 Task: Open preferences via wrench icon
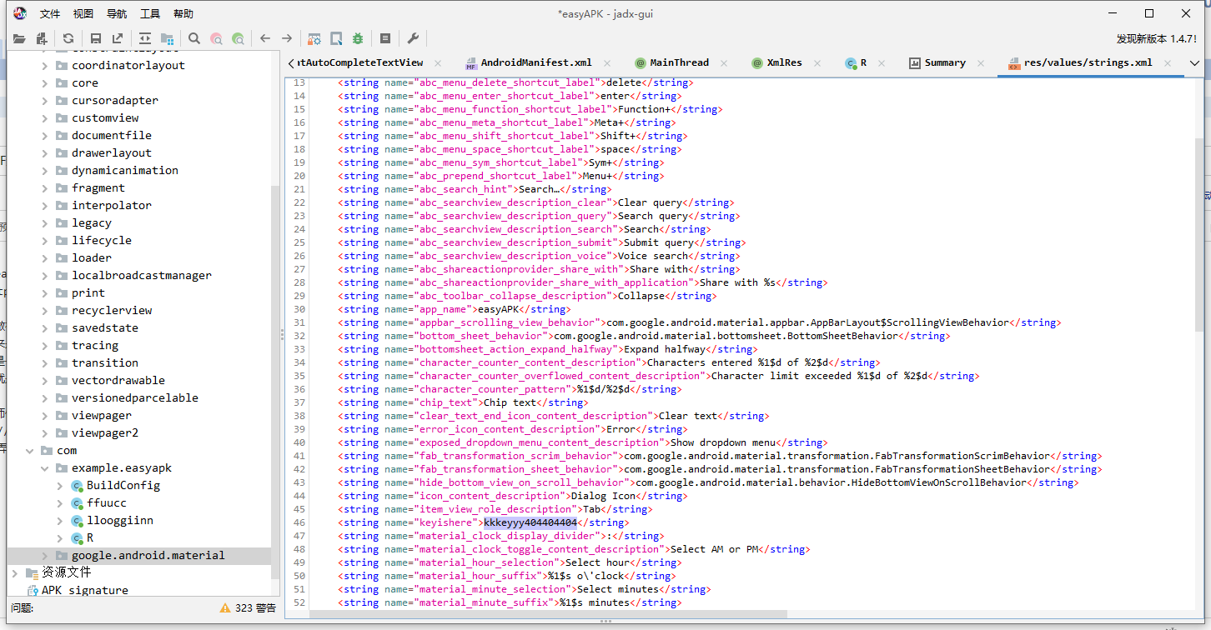[413, 38]
